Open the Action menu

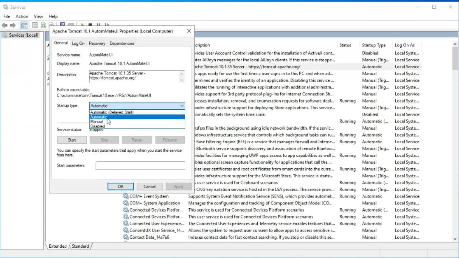[22, 16]
